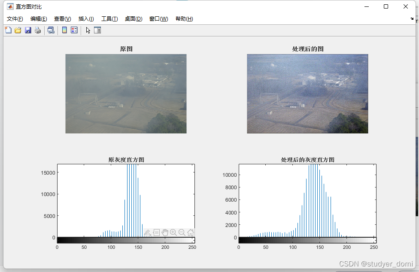Open the 工具(T) menu
Screen dimensions: 419x272
tap(109, 19)
